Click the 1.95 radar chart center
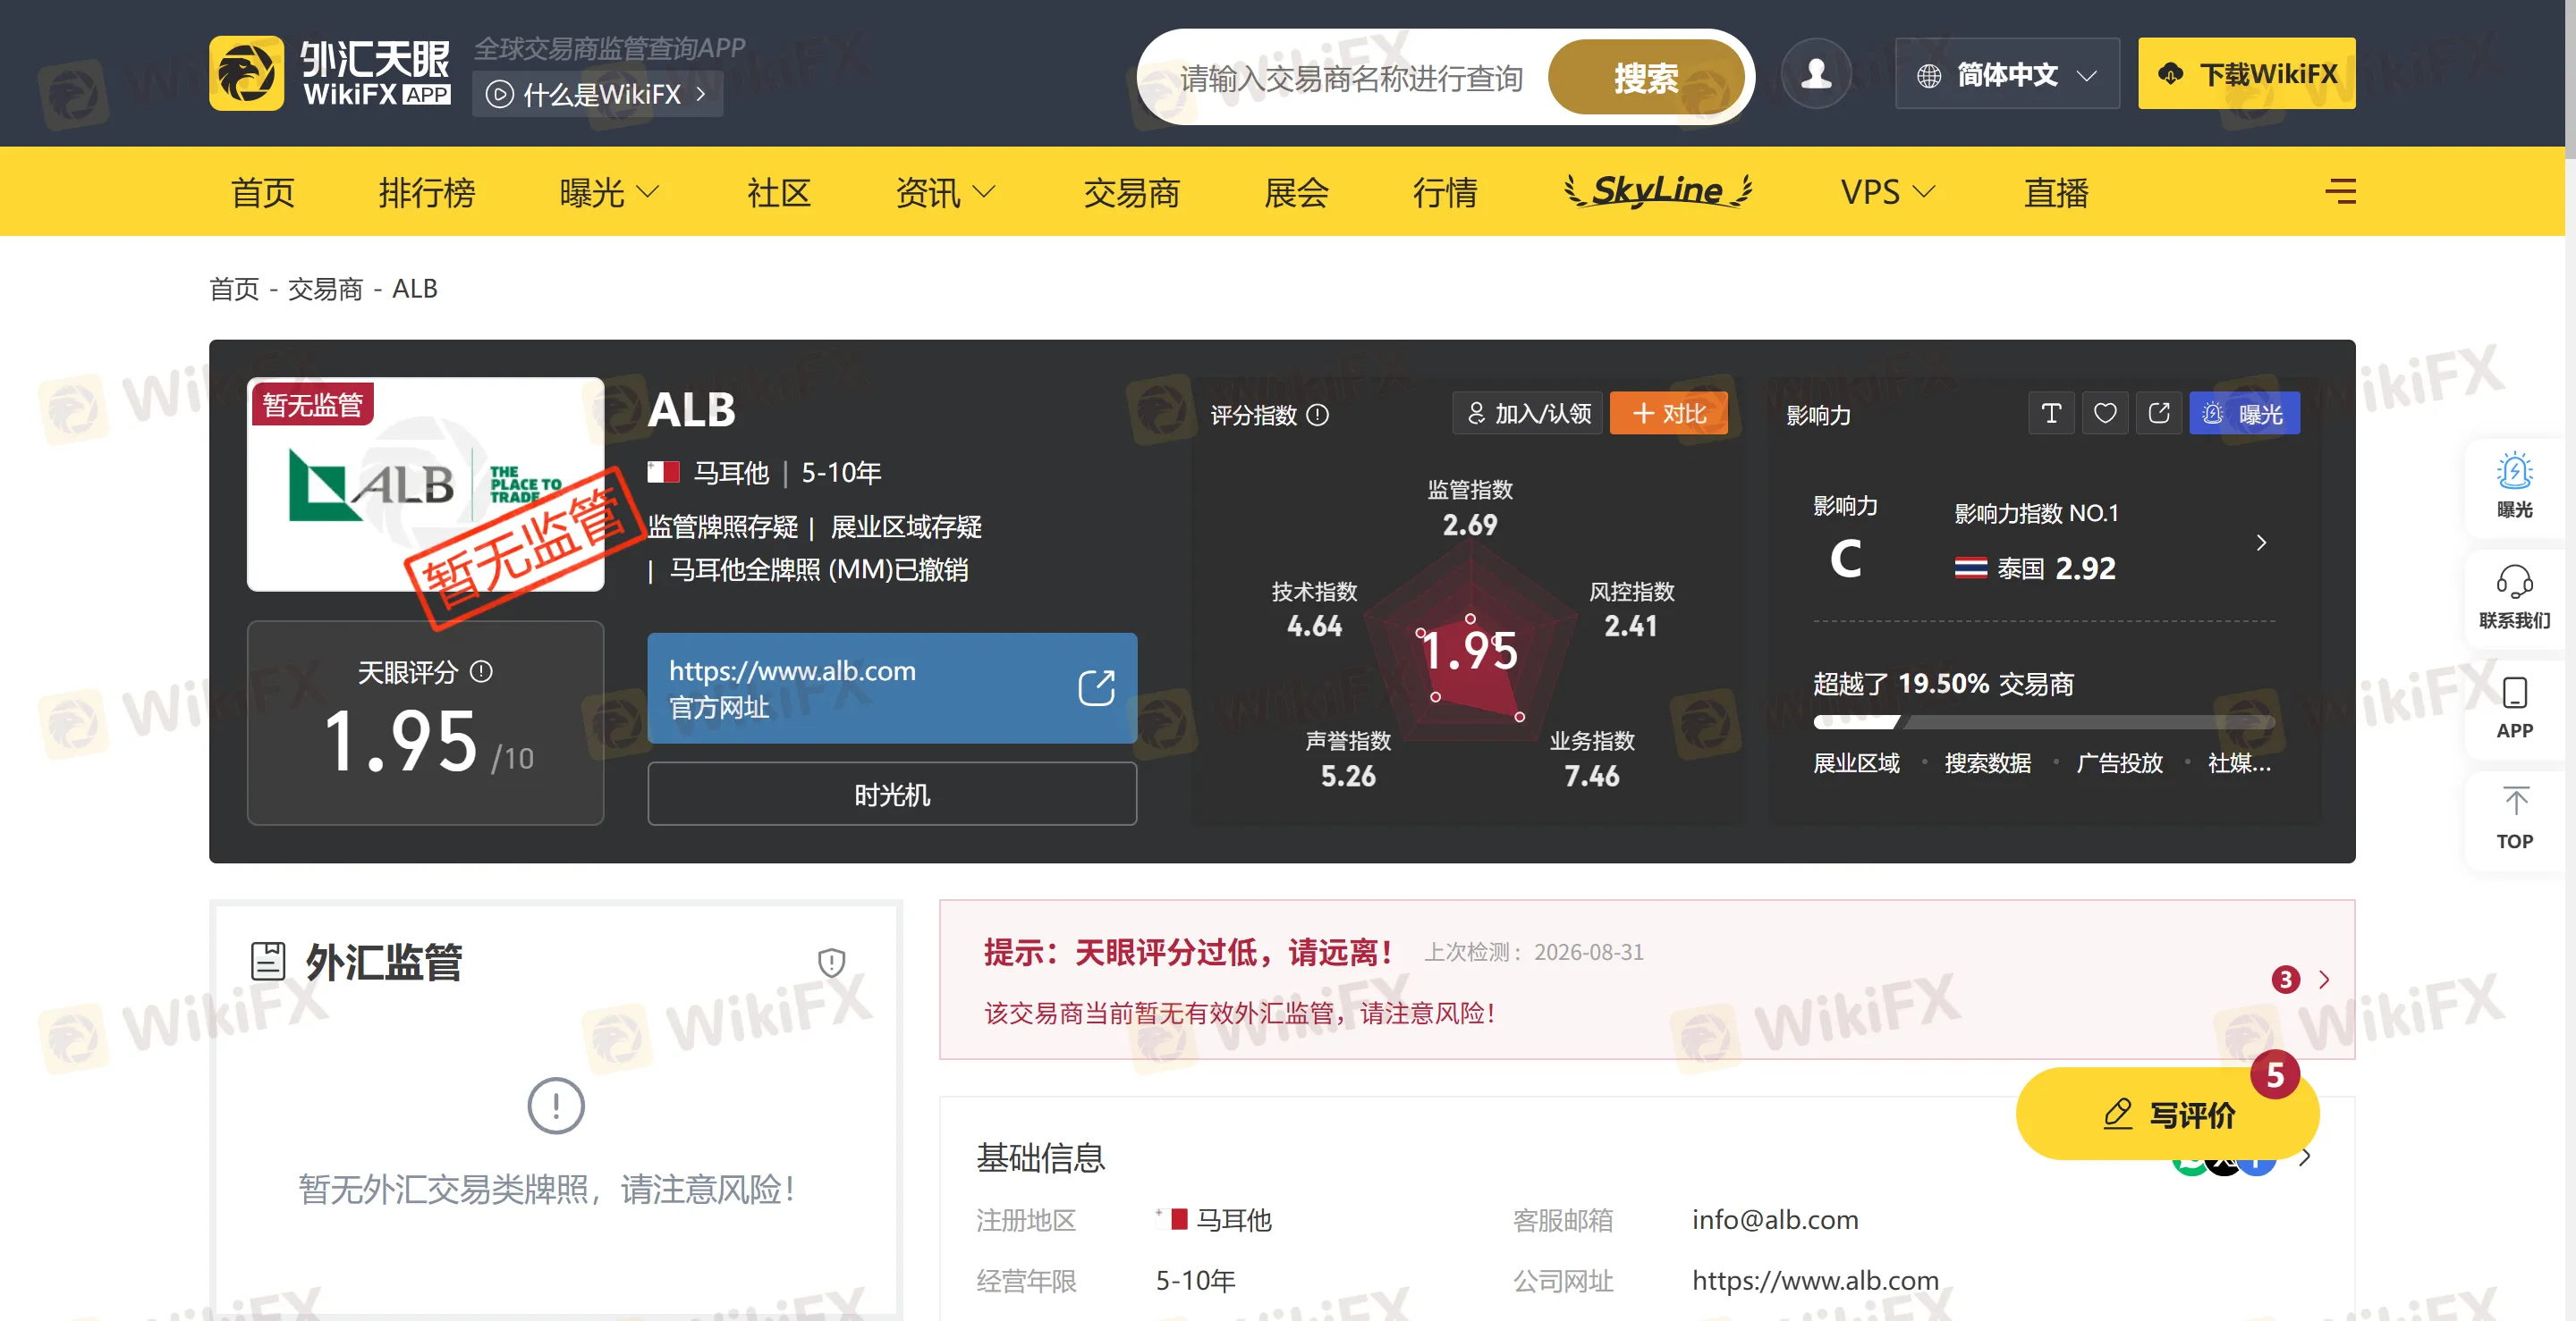The width and height of the screenshot is (2576, 1321). click(1469, 652)
